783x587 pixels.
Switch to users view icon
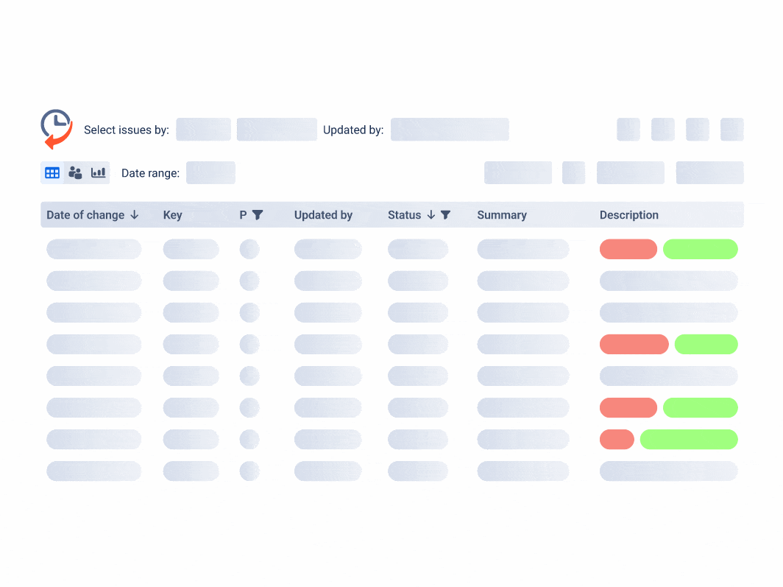coord(75,173)
